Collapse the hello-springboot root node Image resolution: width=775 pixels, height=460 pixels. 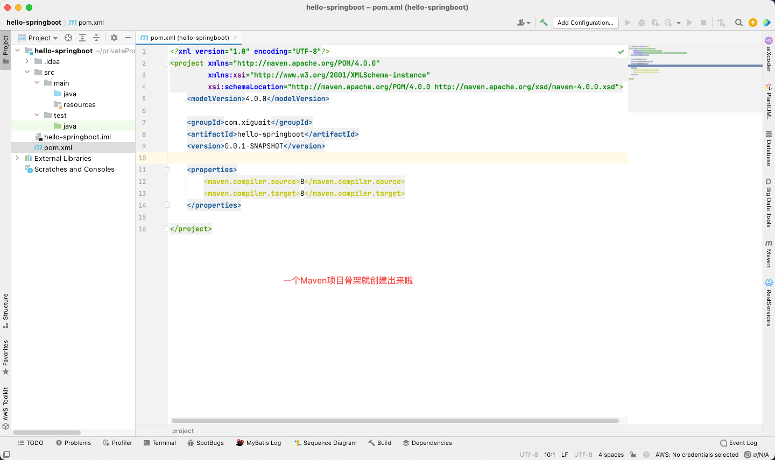tap(18, 51)
